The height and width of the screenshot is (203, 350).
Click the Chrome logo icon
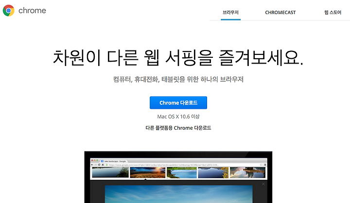[x=8, y=11]
